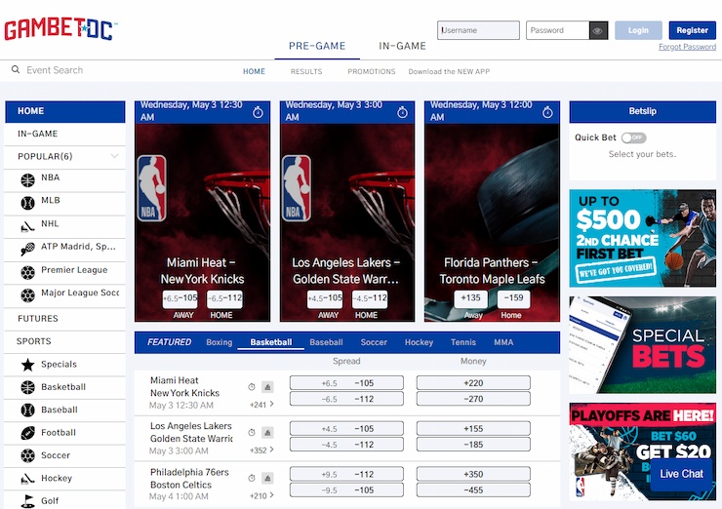This screenshot has height=509, width=722.
Task: Open stats icon in Philadelphia 76ers row
Action: tap(267, 478)
